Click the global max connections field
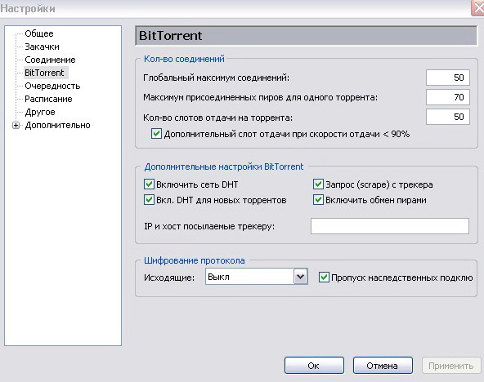The height and width of the screenshot is (382, 484). pos(448,78)
